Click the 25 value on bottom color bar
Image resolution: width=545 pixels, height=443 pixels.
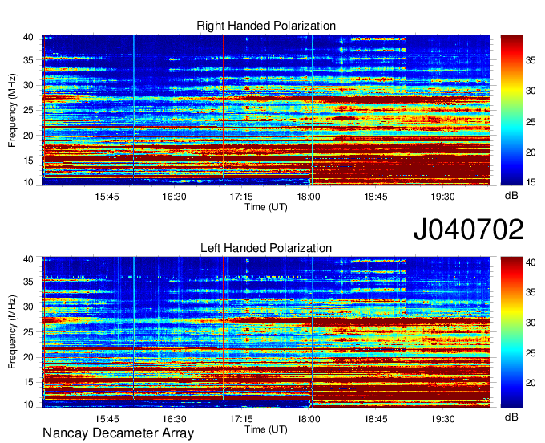point(531,353)
